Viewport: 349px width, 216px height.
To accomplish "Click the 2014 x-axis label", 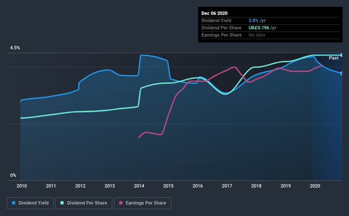I will [139, 186].
